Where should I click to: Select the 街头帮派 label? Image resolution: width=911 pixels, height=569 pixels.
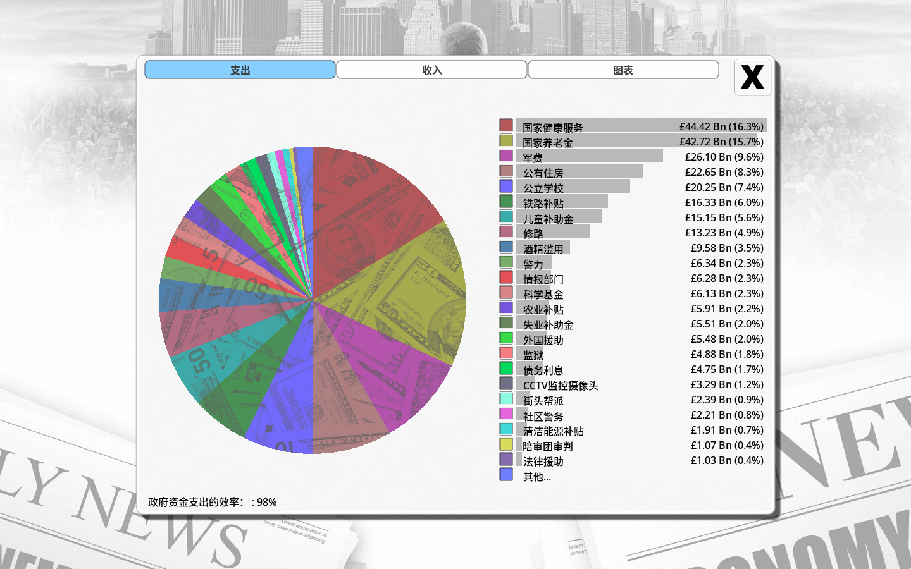[543, 401]
